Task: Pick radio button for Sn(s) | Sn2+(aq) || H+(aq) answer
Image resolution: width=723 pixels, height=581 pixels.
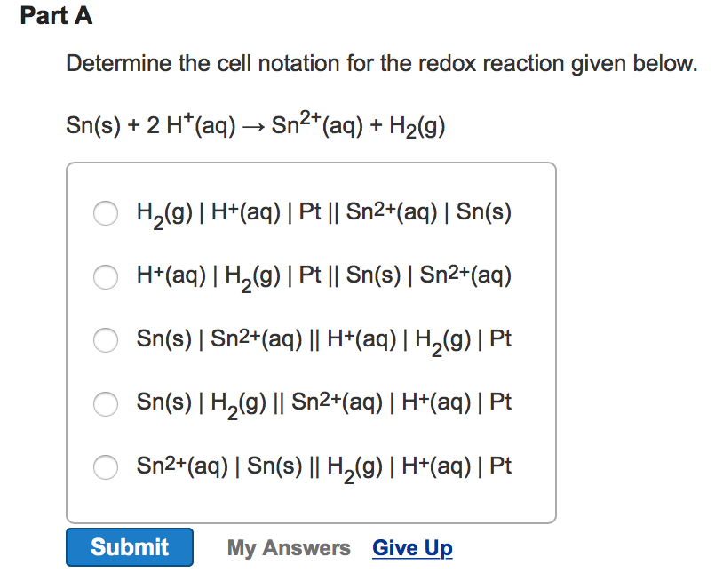Action: (106, 339)
